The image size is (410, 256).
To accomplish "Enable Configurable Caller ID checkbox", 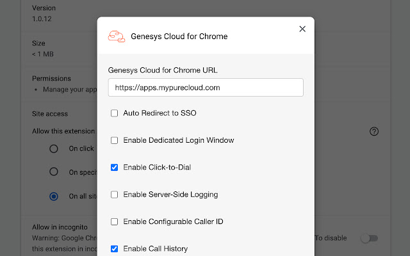I will (x=115, y=221).
